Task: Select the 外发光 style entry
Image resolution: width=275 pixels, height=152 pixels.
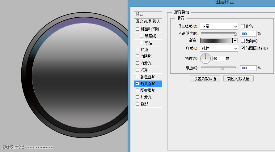Action: [146, 97]
